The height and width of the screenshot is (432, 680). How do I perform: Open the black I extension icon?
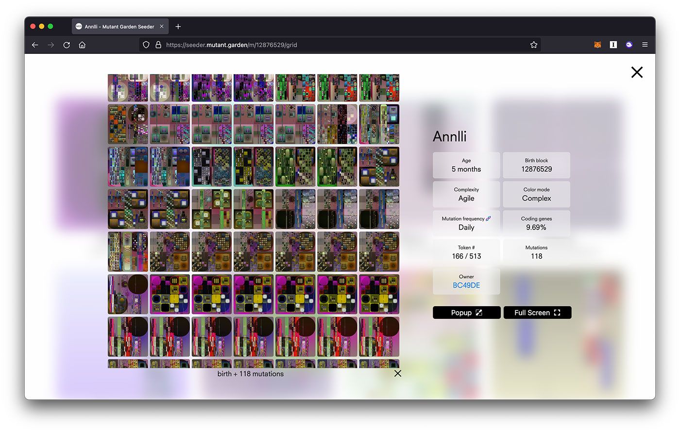[x=613, y=45]
